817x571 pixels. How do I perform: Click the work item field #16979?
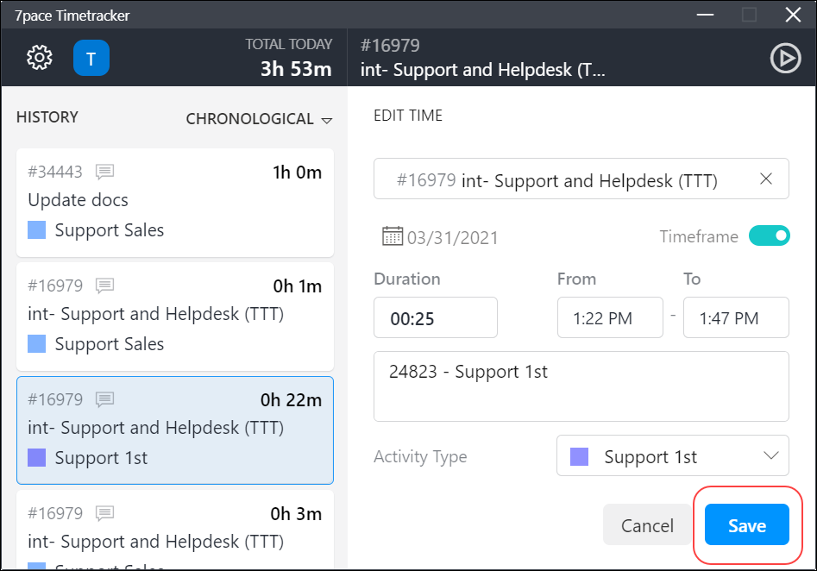pos(581,179)
